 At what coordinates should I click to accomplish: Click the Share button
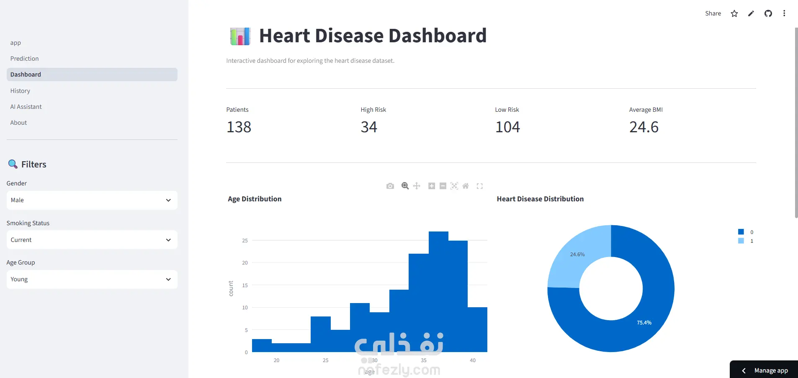pos(713,13)
